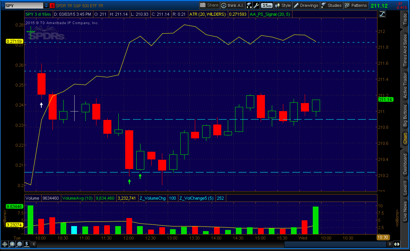Select the Chart side tab

point(405,138)
